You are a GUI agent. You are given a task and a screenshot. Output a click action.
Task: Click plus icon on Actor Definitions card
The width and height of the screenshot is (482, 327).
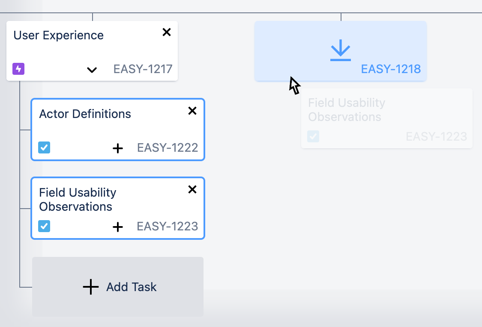[118, 148]
